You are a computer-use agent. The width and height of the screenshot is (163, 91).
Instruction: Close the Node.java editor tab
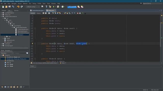55,11
